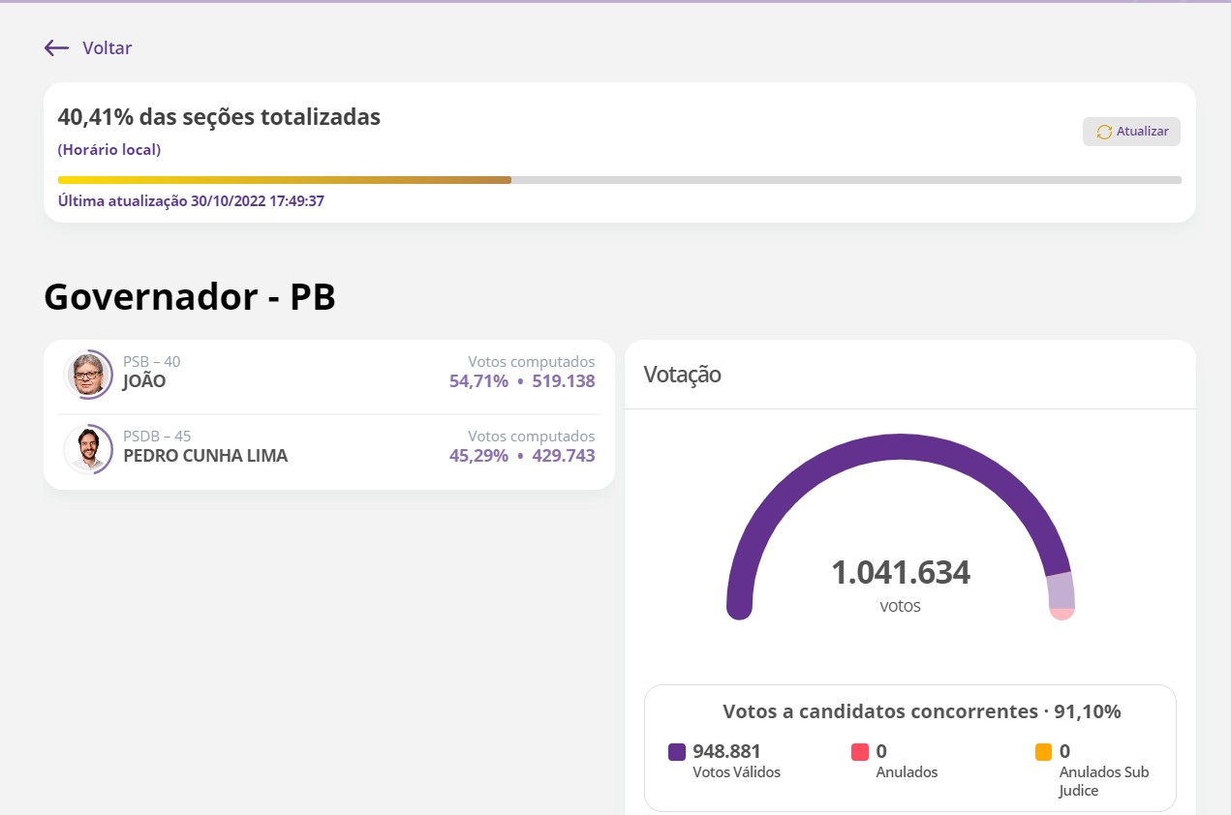Click the Última atualização timestamp
The width and height of the screenshot is (1231, 815).
[191, 201]
